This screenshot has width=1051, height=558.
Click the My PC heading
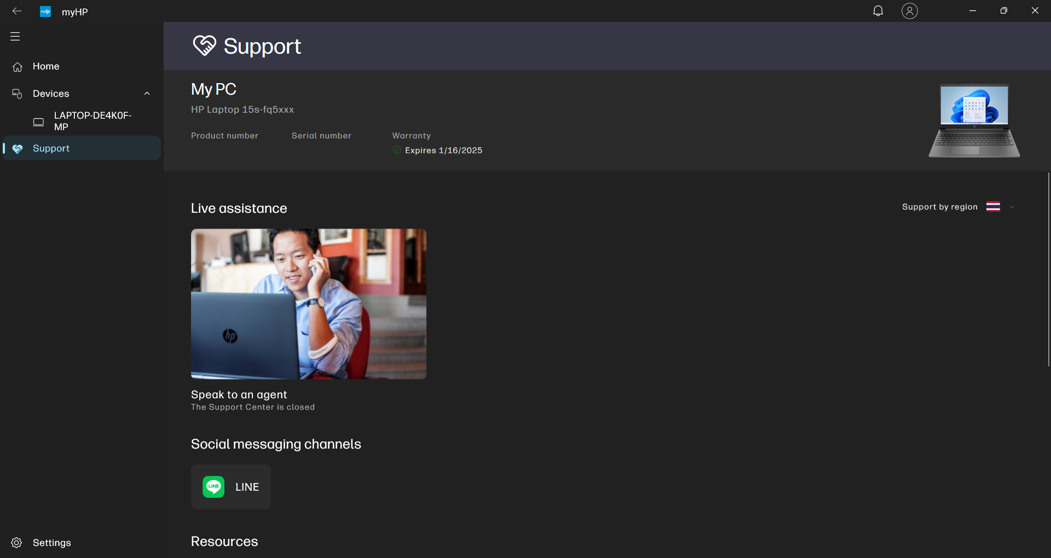(213, 89)
